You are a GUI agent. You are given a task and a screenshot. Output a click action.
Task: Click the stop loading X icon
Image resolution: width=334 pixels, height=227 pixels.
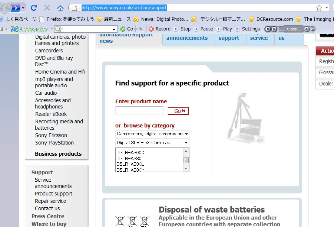click(47, 8)
